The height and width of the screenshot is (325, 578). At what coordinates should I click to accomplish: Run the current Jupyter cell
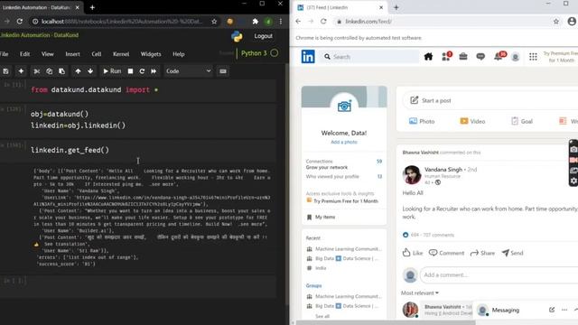(112, 71)
